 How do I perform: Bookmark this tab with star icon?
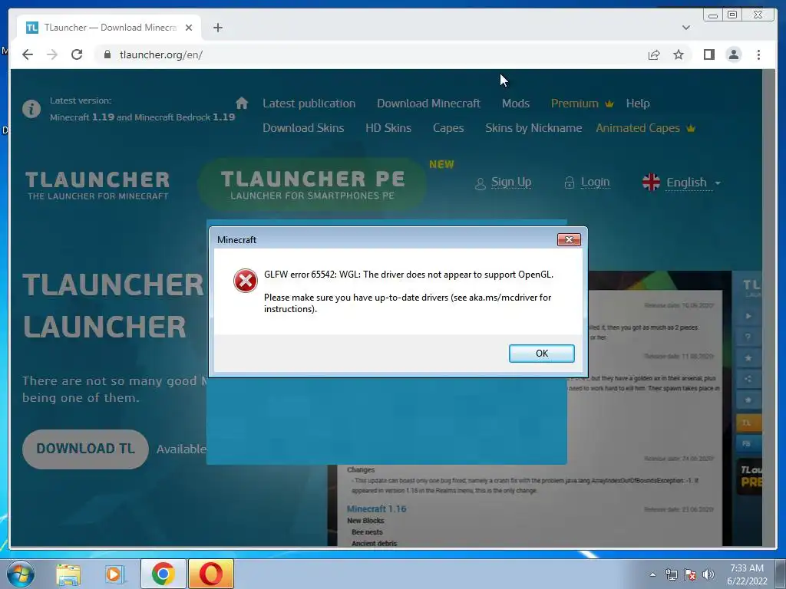[x=679, y=54]
